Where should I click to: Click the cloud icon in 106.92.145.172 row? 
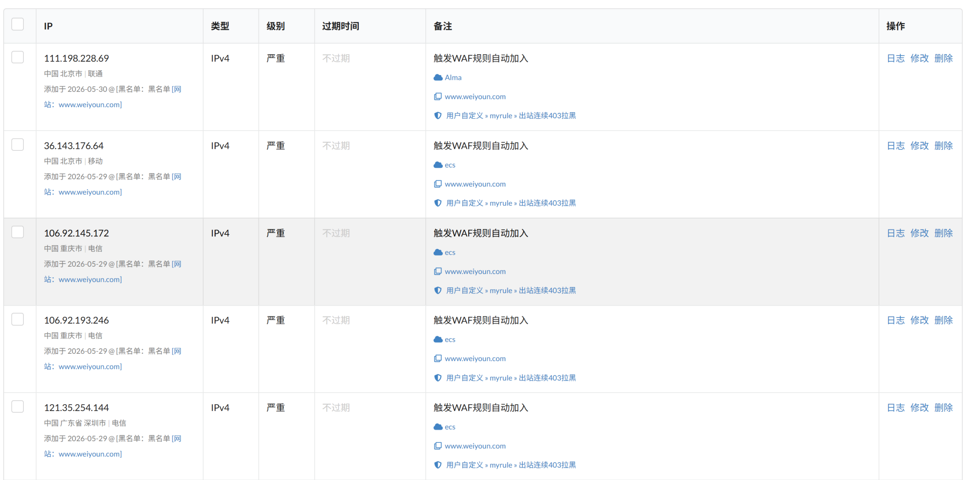click(438, 252)
